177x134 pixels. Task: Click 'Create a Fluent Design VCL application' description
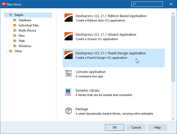[x=101, y=58]
